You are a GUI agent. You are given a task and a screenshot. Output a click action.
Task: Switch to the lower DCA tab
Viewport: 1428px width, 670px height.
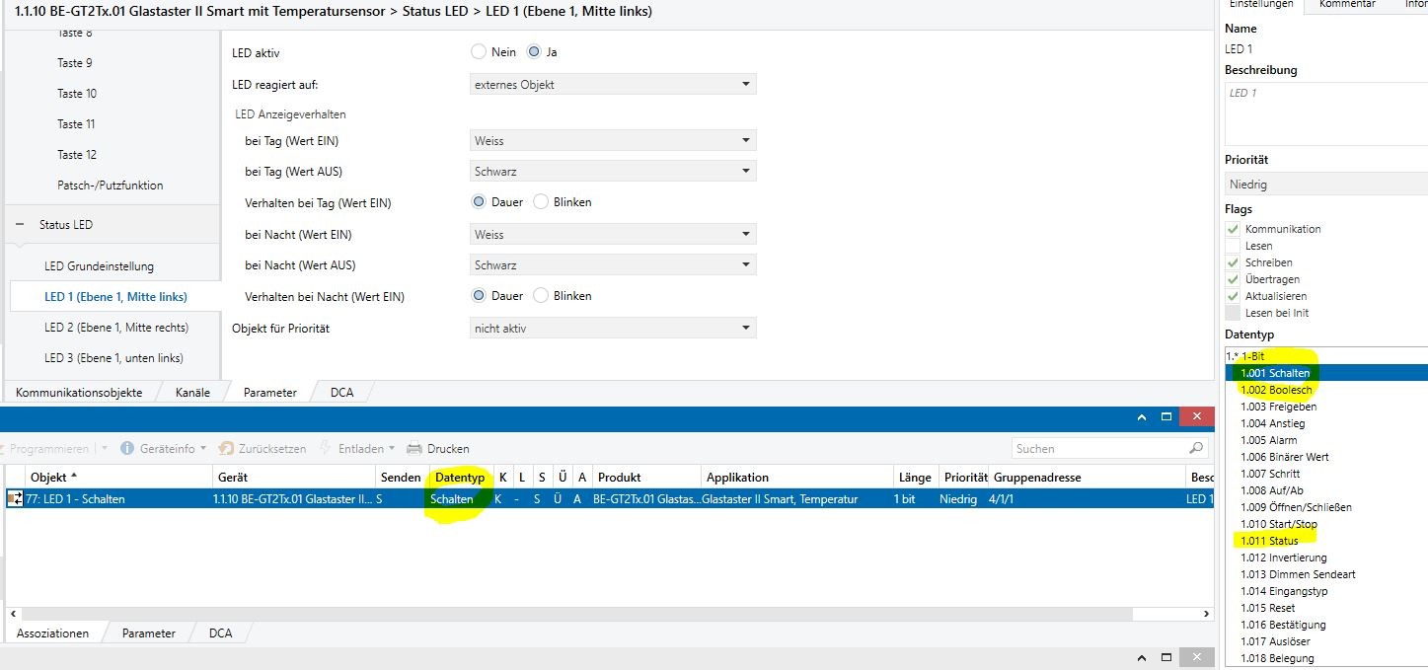[x=221, y=633]
